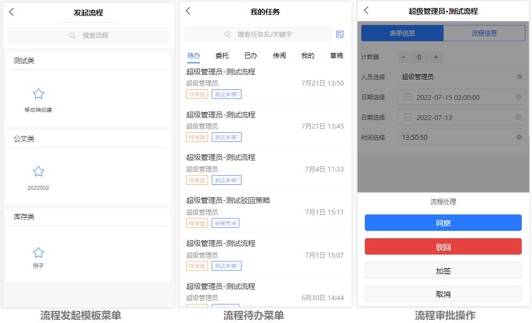Click the 加签 button
Screen dimensions: 532x323
[x=444, y=270]
